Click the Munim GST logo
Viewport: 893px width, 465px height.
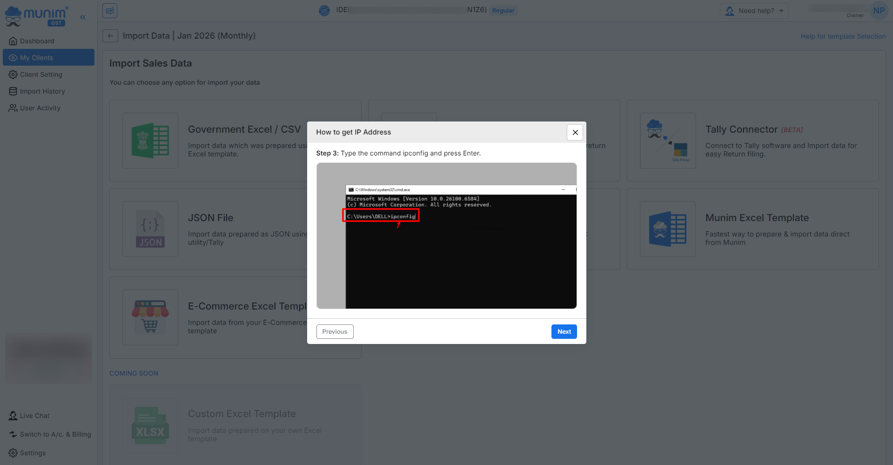(37, 16)
